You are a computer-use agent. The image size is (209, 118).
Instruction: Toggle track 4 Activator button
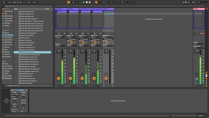click(94, 78)
